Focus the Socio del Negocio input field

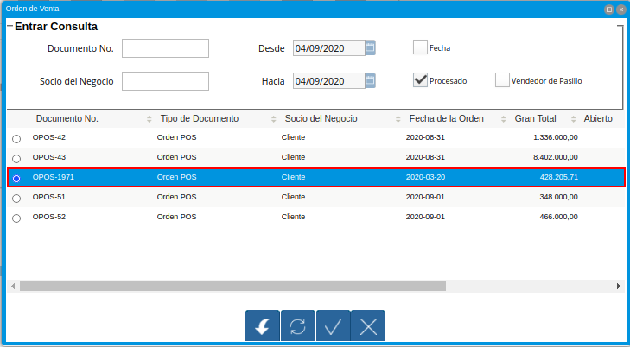tap(166, 81)
